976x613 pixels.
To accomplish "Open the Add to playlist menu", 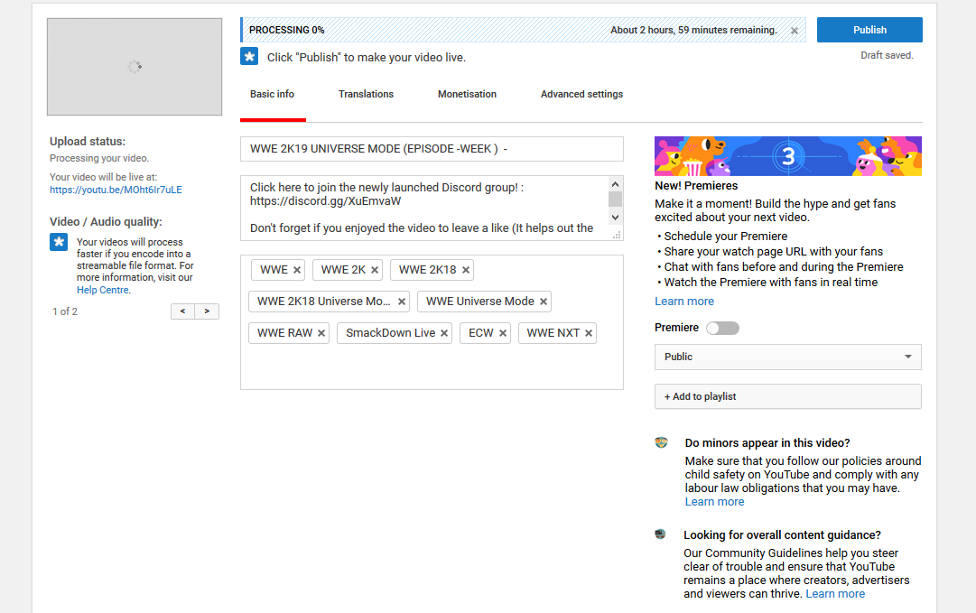I will click(788, 396).
